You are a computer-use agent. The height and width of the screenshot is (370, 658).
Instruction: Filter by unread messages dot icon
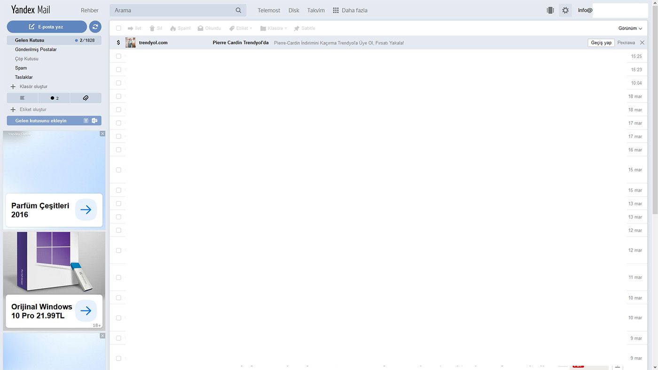coord(54,98)
